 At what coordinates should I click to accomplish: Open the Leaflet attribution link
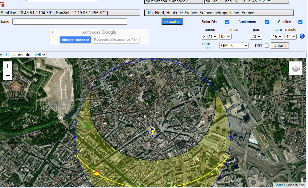click(x=279, y=185)
